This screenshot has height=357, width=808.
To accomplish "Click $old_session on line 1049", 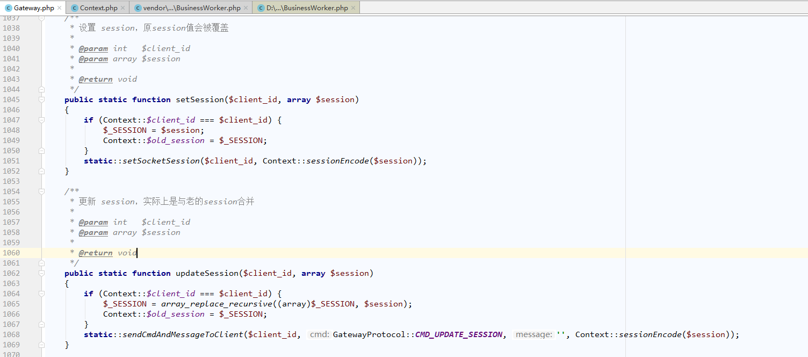I will (x=176, y=140).
